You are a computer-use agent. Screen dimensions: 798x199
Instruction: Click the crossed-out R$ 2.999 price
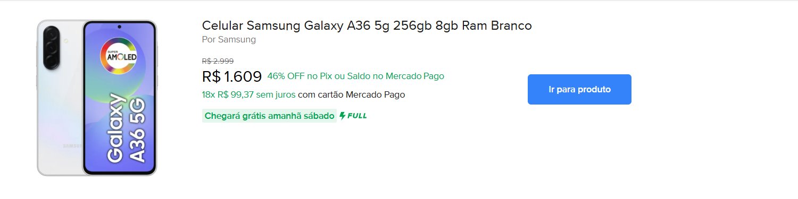(x=218, y=61)
